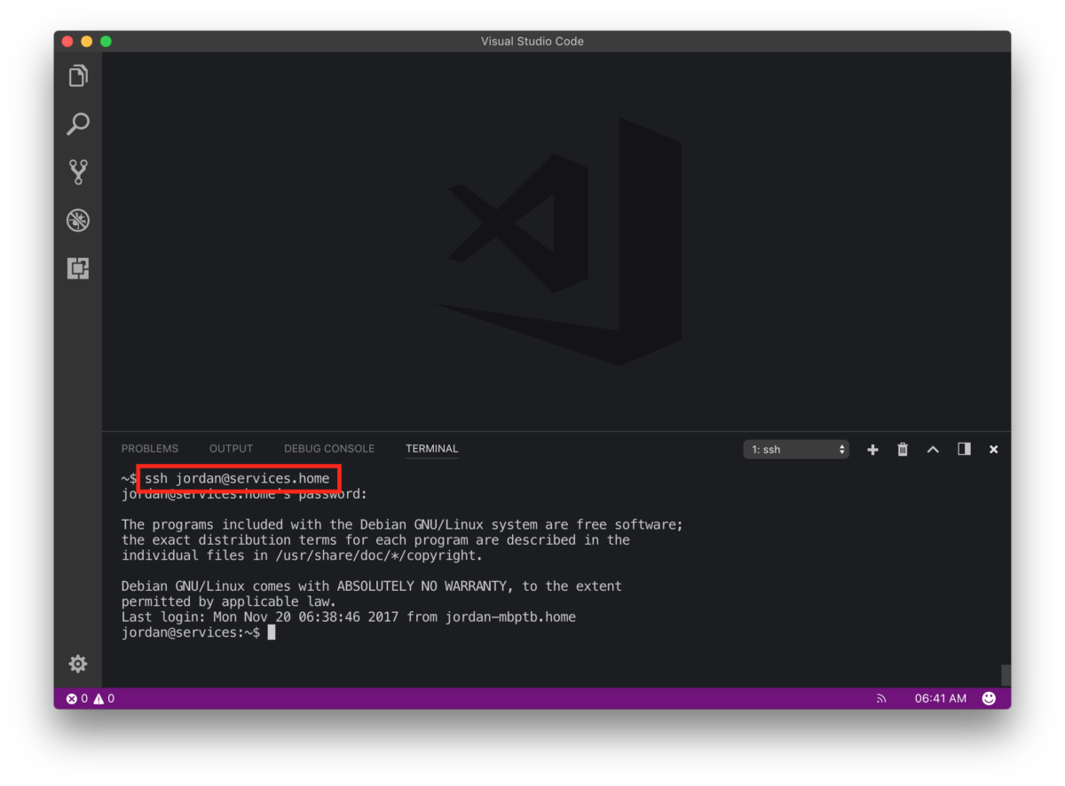This screenshot has width=1065, height=786.
Task: Click the 06:41 AM clock in status bar
Action: pos(941,699)
